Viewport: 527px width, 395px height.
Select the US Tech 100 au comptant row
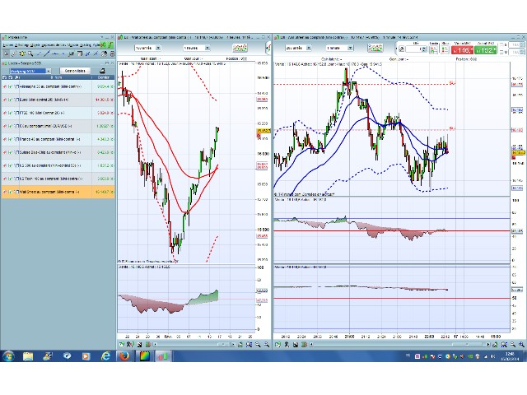click(58, 179)
